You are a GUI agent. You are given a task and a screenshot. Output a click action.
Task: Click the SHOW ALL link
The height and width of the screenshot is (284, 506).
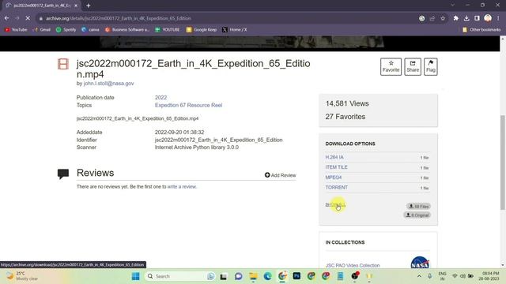pos(335,205)
